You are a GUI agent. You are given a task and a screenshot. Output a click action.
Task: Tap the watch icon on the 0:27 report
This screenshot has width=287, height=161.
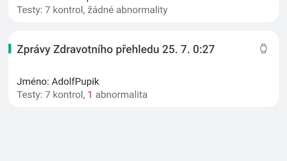(263, 49)
